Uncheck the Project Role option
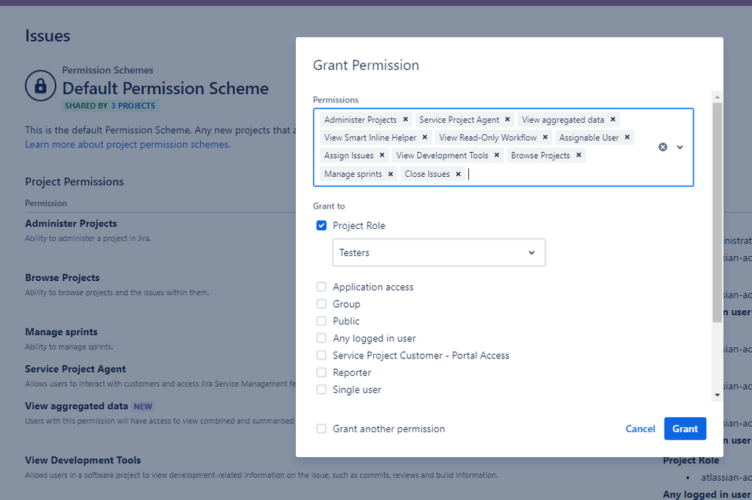752x500 pixels. pyautogui.click(x=321, y=225)
